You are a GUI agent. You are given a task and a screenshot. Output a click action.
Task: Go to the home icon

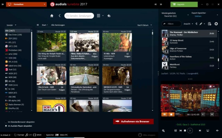coord(52,16)
